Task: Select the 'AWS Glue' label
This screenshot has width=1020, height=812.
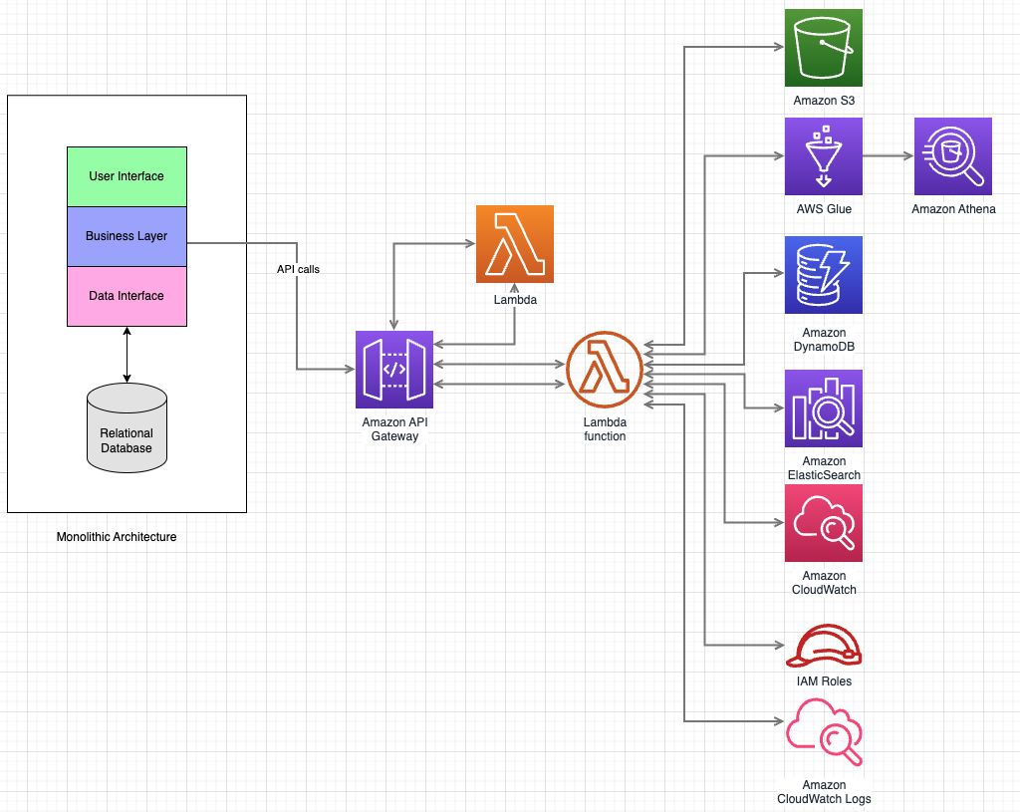Action: (x=824, y=209)
